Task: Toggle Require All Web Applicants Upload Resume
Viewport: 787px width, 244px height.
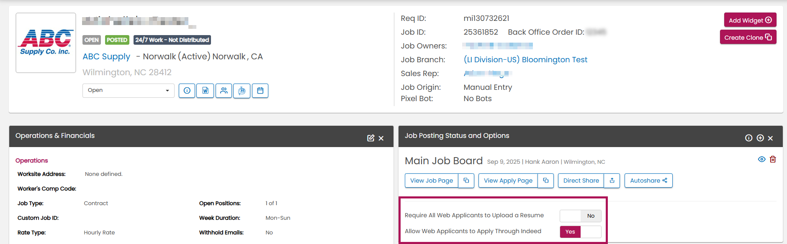Action: pos(581,216)
